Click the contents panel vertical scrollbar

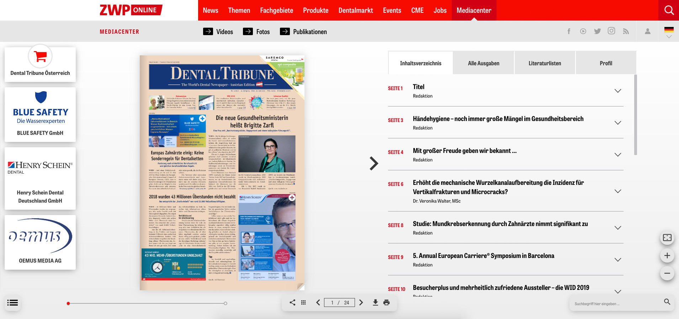click(636, 115)
